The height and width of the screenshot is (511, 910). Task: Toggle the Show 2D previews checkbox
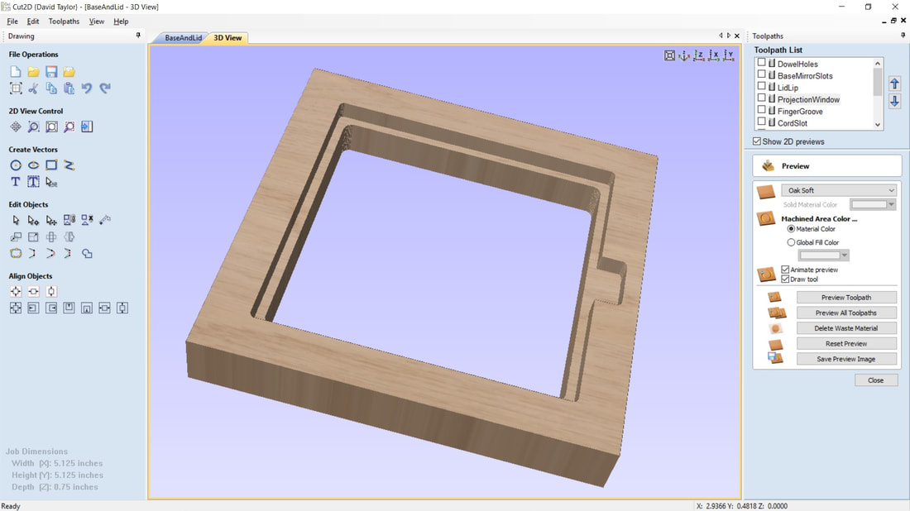pyautogui.click(x=757, y=141)
